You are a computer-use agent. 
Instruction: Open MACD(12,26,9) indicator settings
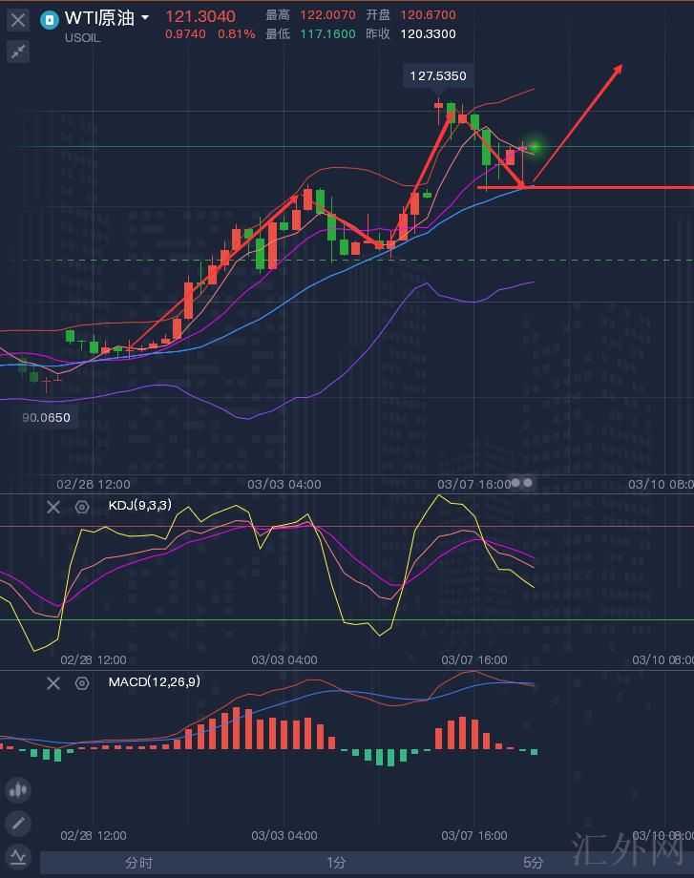(82, 683)
